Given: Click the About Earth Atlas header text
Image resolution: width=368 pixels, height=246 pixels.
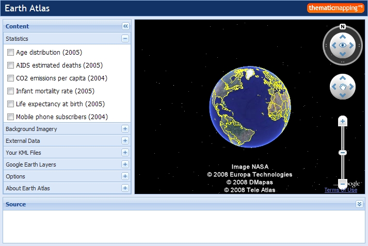Looking at the screenshot, I should pyautogui.click(x=28, y=188).
